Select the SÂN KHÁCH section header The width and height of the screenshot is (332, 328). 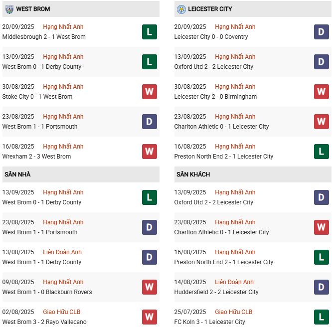coord(193,174)
